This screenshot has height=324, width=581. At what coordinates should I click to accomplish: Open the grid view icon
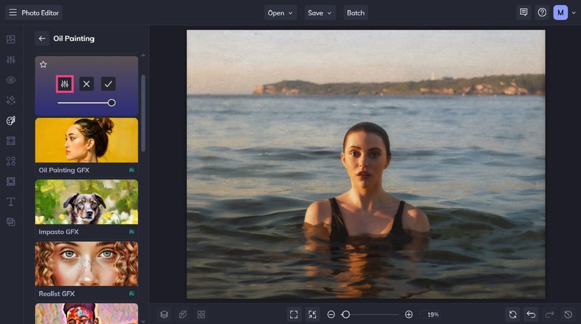click(x=201, y=314)
